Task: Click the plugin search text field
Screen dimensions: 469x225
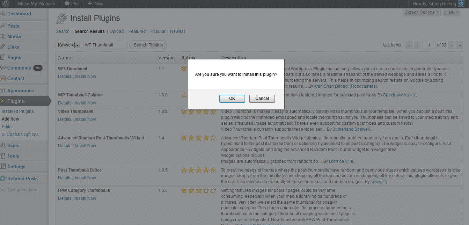Action: [105, 45]
